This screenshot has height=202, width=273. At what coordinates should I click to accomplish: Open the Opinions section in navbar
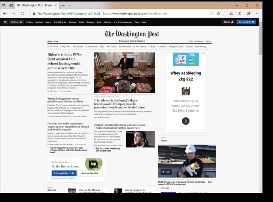[x=39, y=22]
